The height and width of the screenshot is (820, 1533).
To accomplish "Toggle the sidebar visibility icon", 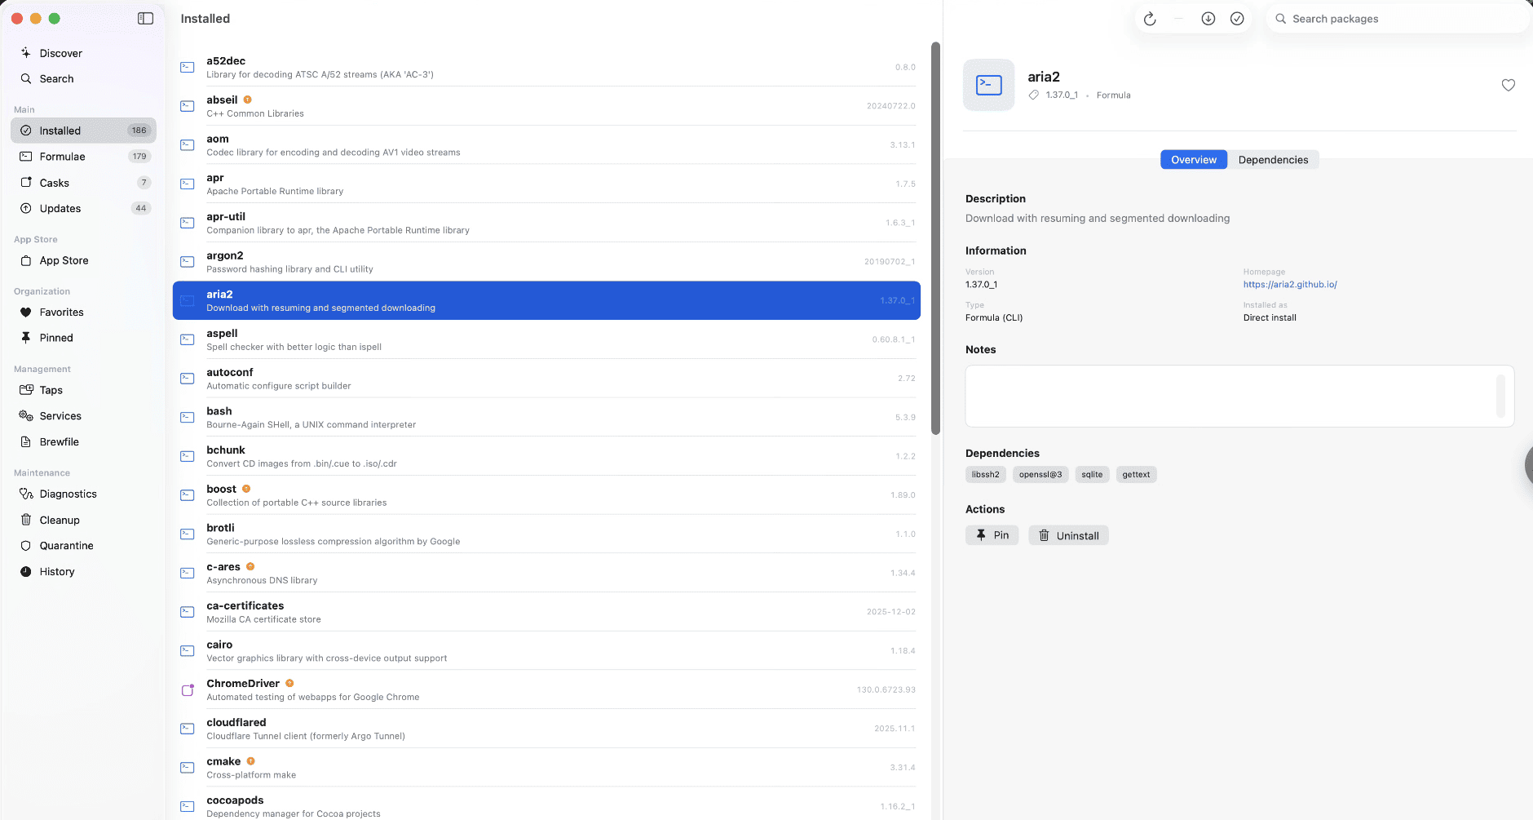I will coord(145,19).
